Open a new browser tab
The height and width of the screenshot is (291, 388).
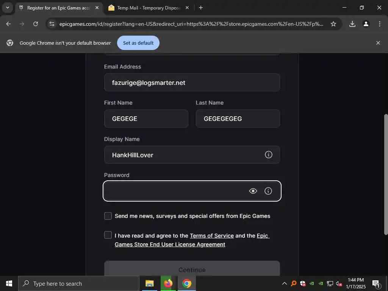(x=201, y=8)
